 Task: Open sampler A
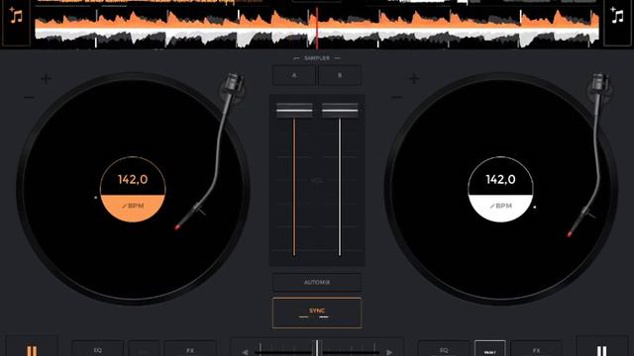click(294, 75)
